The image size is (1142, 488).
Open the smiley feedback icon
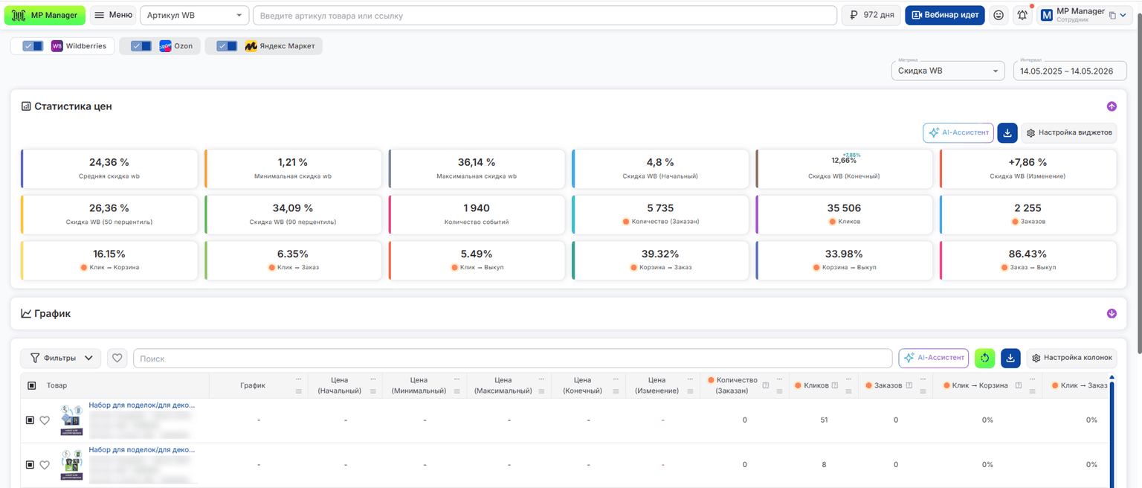click(999, 15)
